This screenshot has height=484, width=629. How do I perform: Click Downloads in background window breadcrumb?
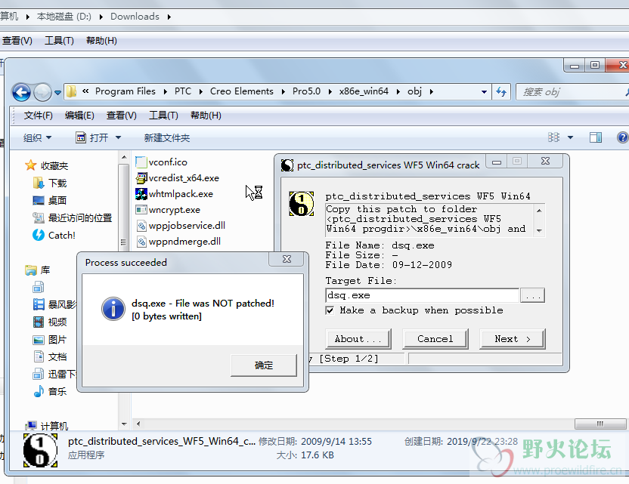click(x=135, y=17)
